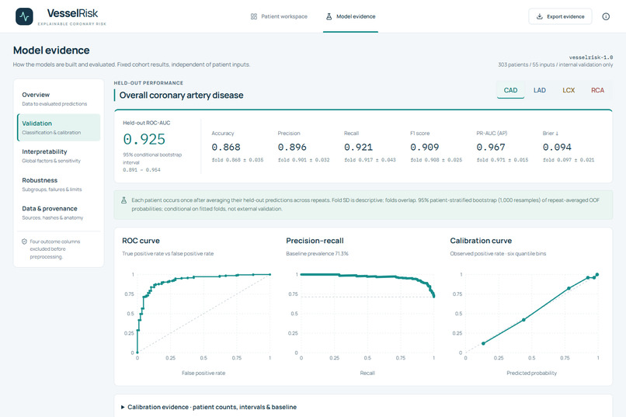Click the Held-out ROC-AUC value 0.925
Screen dimensions: 626x417
tap(144, 139)
